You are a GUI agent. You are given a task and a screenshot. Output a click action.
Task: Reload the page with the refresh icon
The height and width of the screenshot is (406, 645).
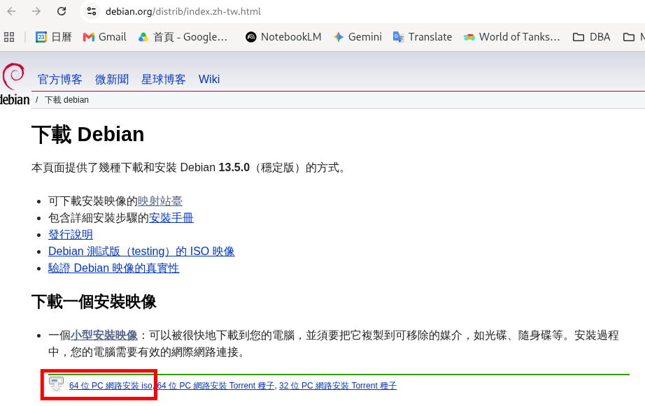(x=62, y=11)
